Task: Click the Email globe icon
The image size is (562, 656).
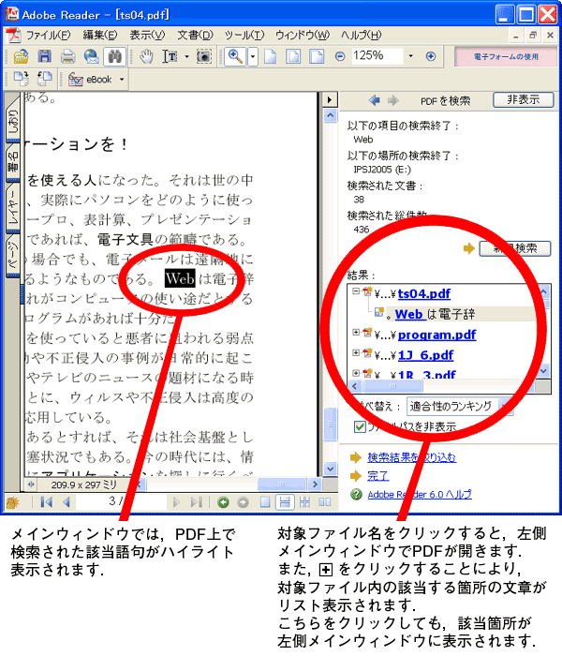Action: pyautogui.click(x=92, y=56)
